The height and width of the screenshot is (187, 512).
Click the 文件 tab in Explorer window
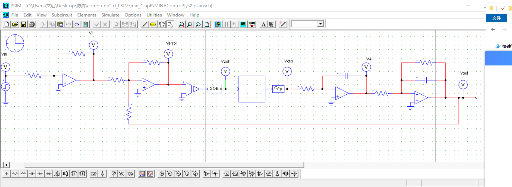(496, 18)
